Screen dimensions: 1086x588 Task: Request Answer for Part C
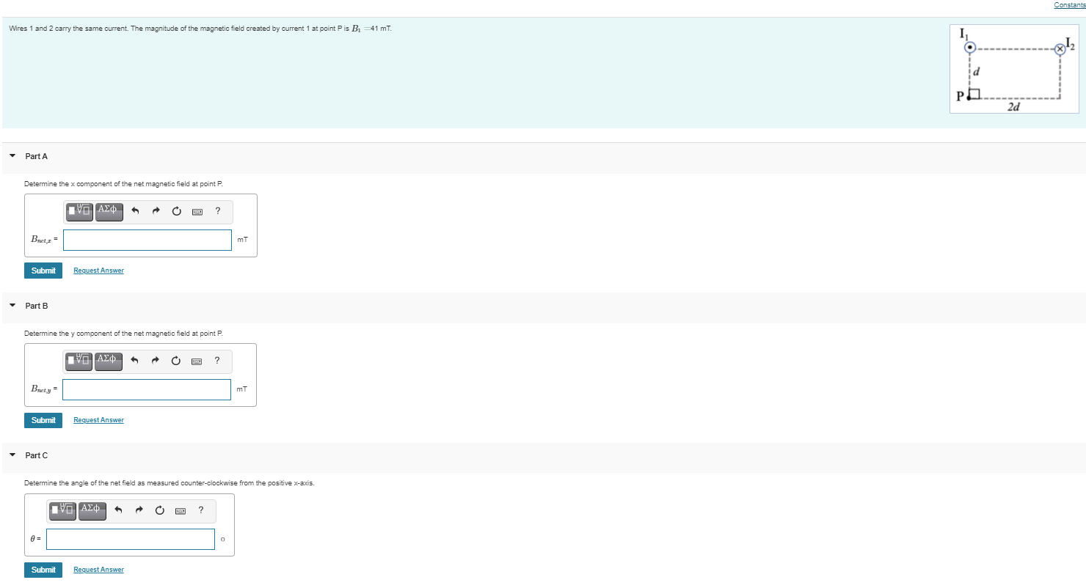pyautogui.click(x=98, y=570)
